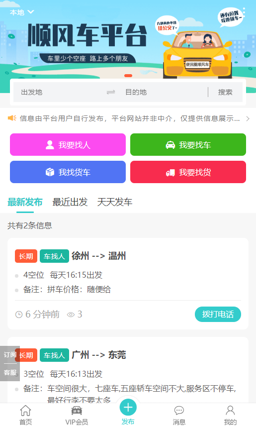The width and height of the screenshot is (256, 426).
Task: Select the 我要找车 green button
Action: tap(188, 144)
